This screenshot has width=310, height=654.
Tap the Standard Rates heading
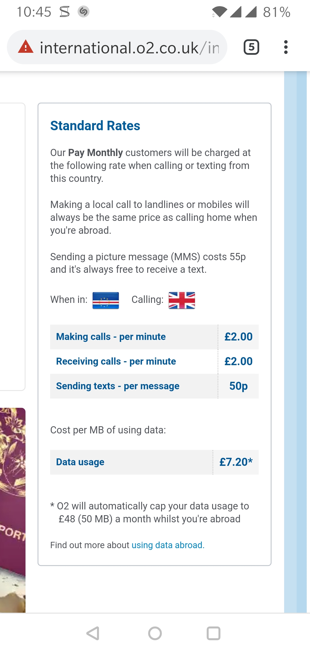click(95, 126)
